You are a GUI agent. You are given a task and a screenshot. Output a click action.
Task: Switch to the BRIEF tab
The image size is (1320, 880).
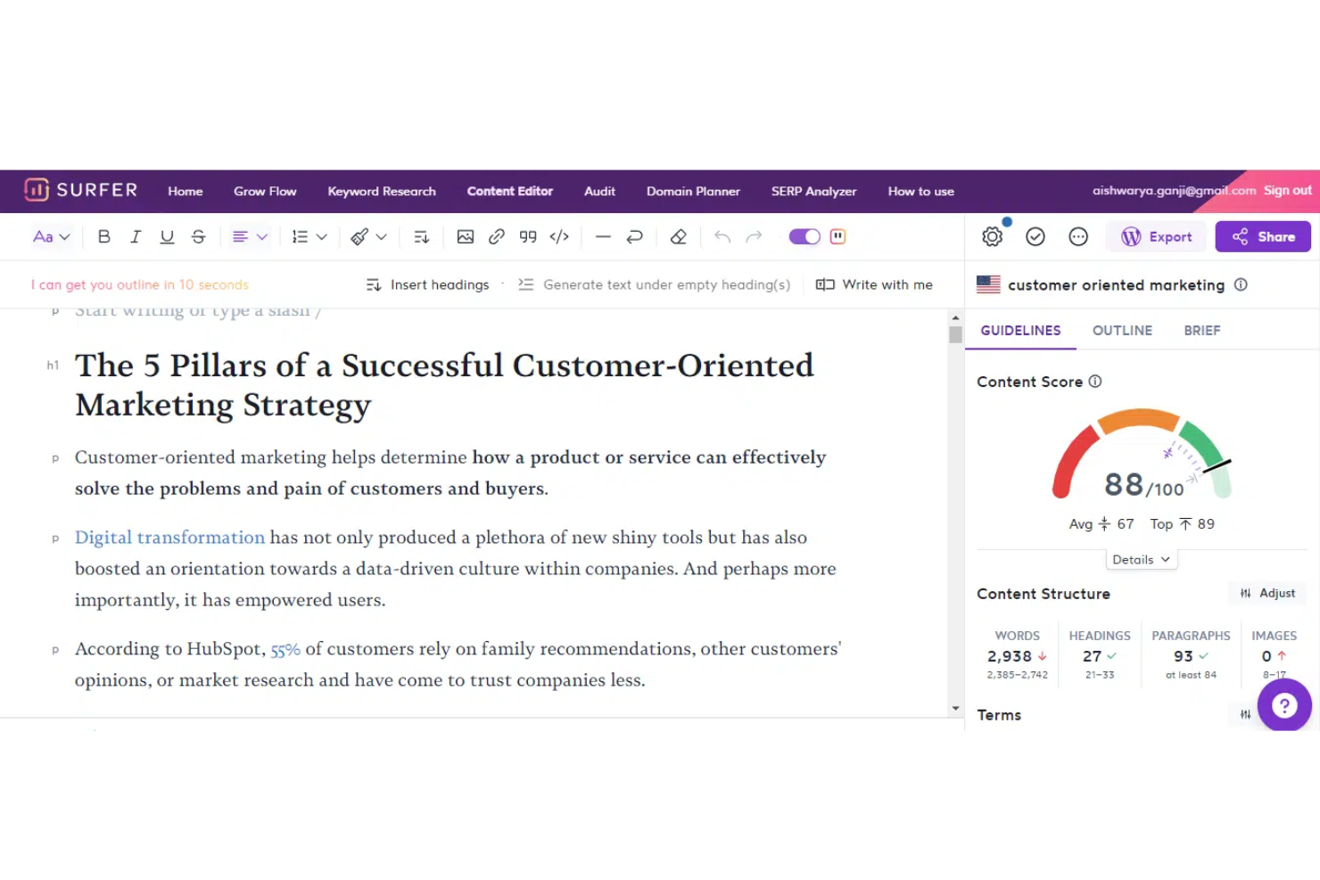click(x=1201, y=330)
